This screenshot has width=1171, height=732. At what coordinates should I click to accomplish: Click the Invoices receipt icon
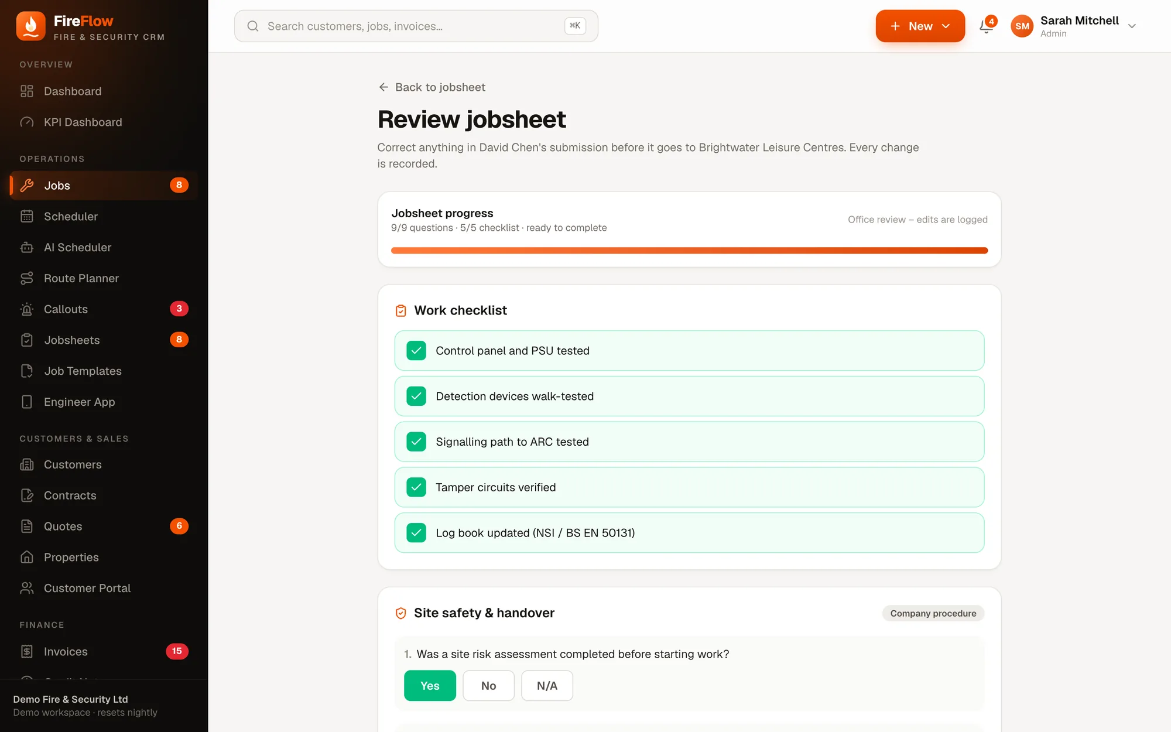(x=27, y=652)
